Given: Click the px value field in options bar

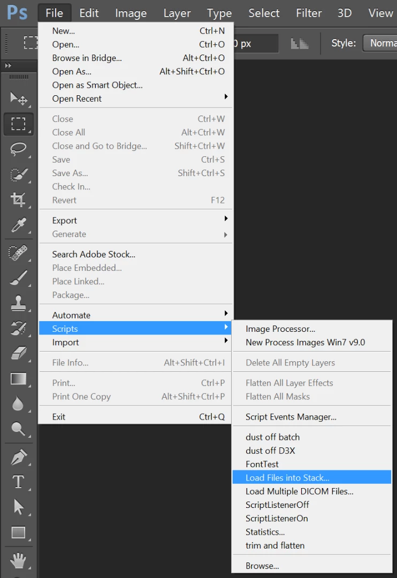Looking at the screenshot, I should point(255,43).
